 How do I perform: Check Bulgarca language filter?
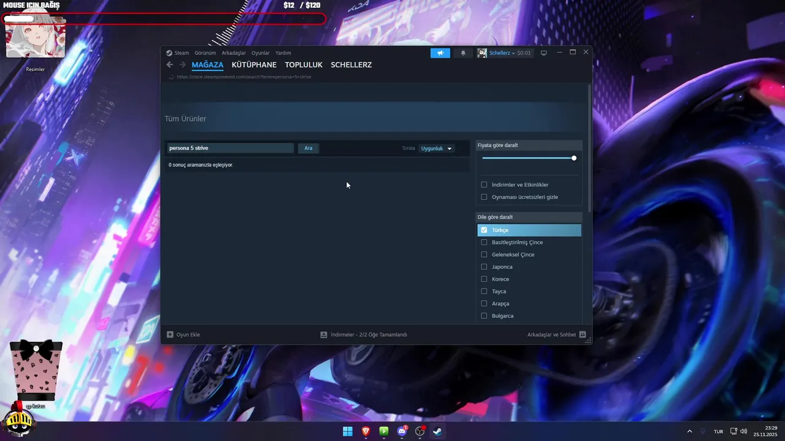pos(484,315)
